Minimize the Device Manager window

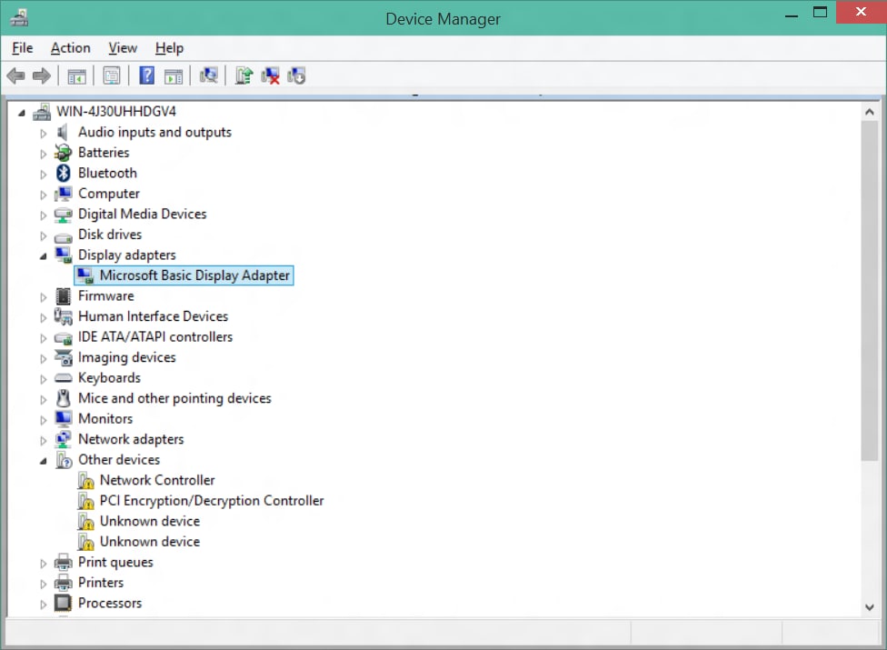792,14
